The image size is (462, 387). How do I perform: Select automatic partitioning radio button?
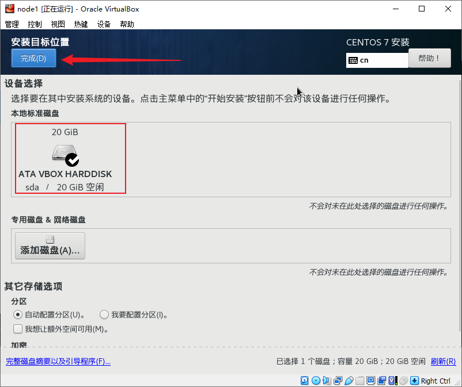coord(18,315)
